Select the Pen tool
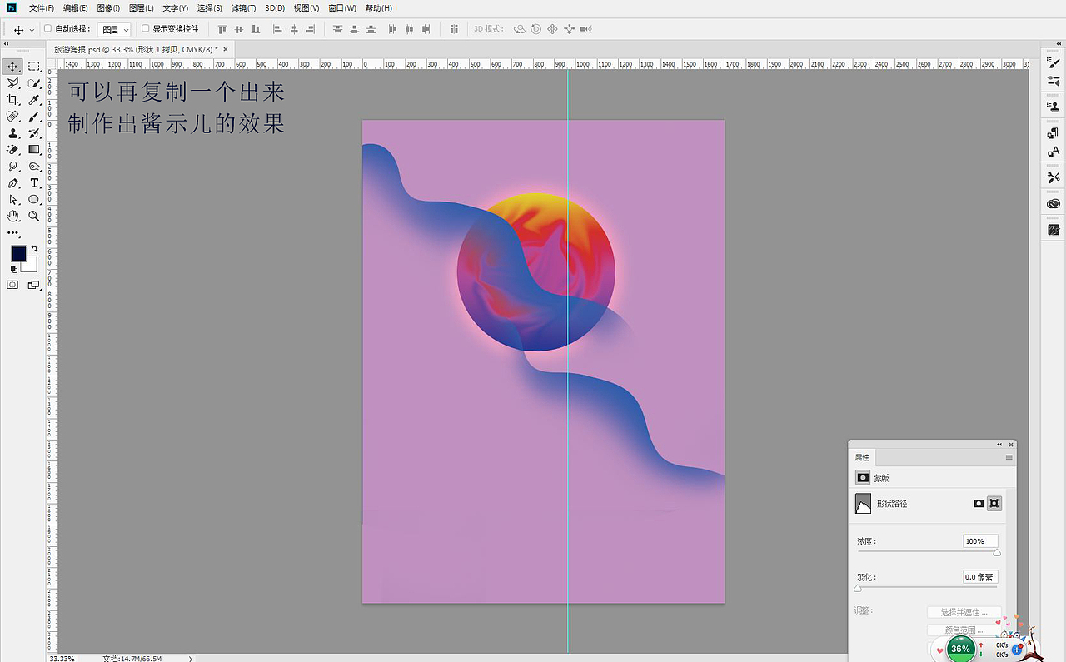This screenshot has height=662, width=1066. pyautogui.click(x=13, y=183)
